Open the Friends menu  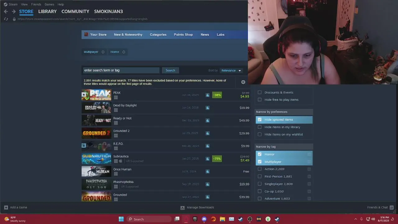(x=36, y=4)
